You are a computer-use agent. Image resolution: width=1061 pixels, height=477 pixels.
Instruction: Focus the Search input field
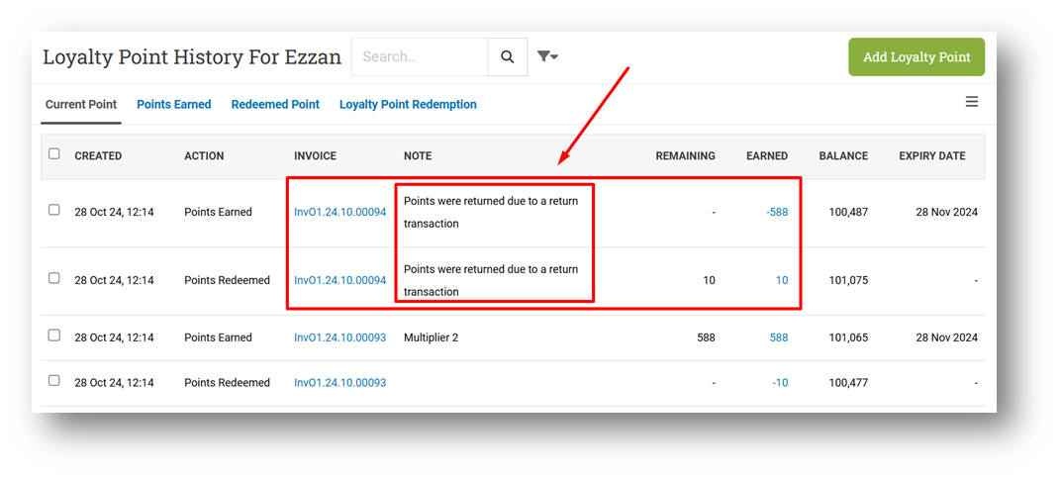click(x=420, y=56)
